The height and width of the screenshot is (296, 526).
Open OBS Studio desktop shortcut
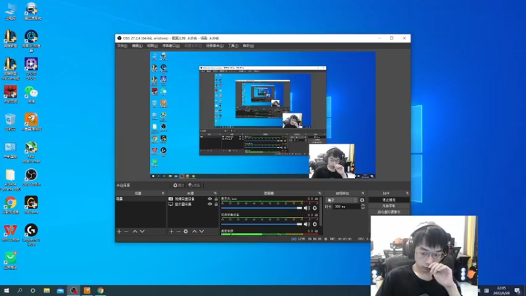31,178
